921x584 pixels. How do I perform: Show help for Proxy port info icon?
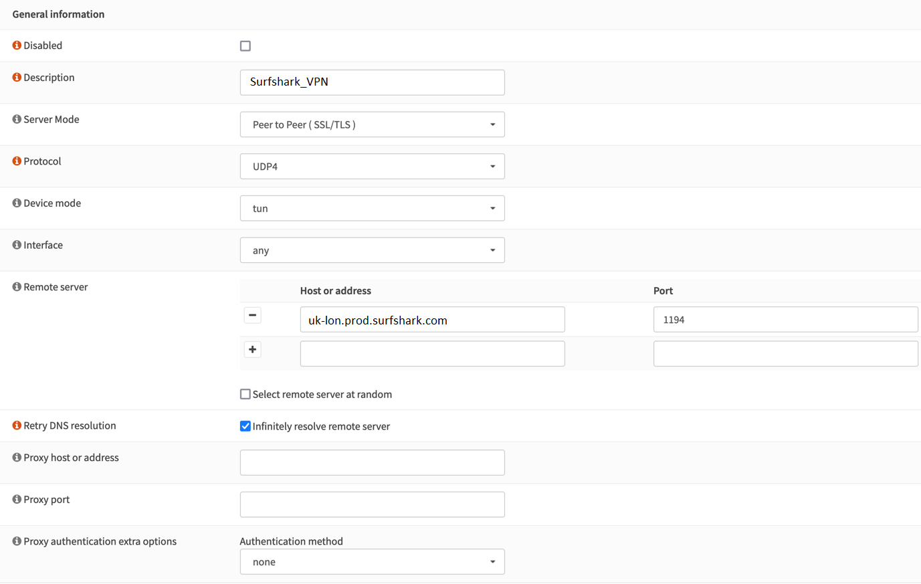click(17, 500)
